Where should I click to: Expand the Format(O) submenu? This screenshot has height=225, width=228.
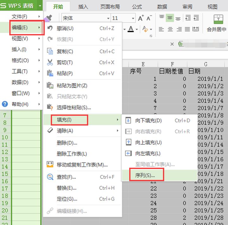click(39, 60)
